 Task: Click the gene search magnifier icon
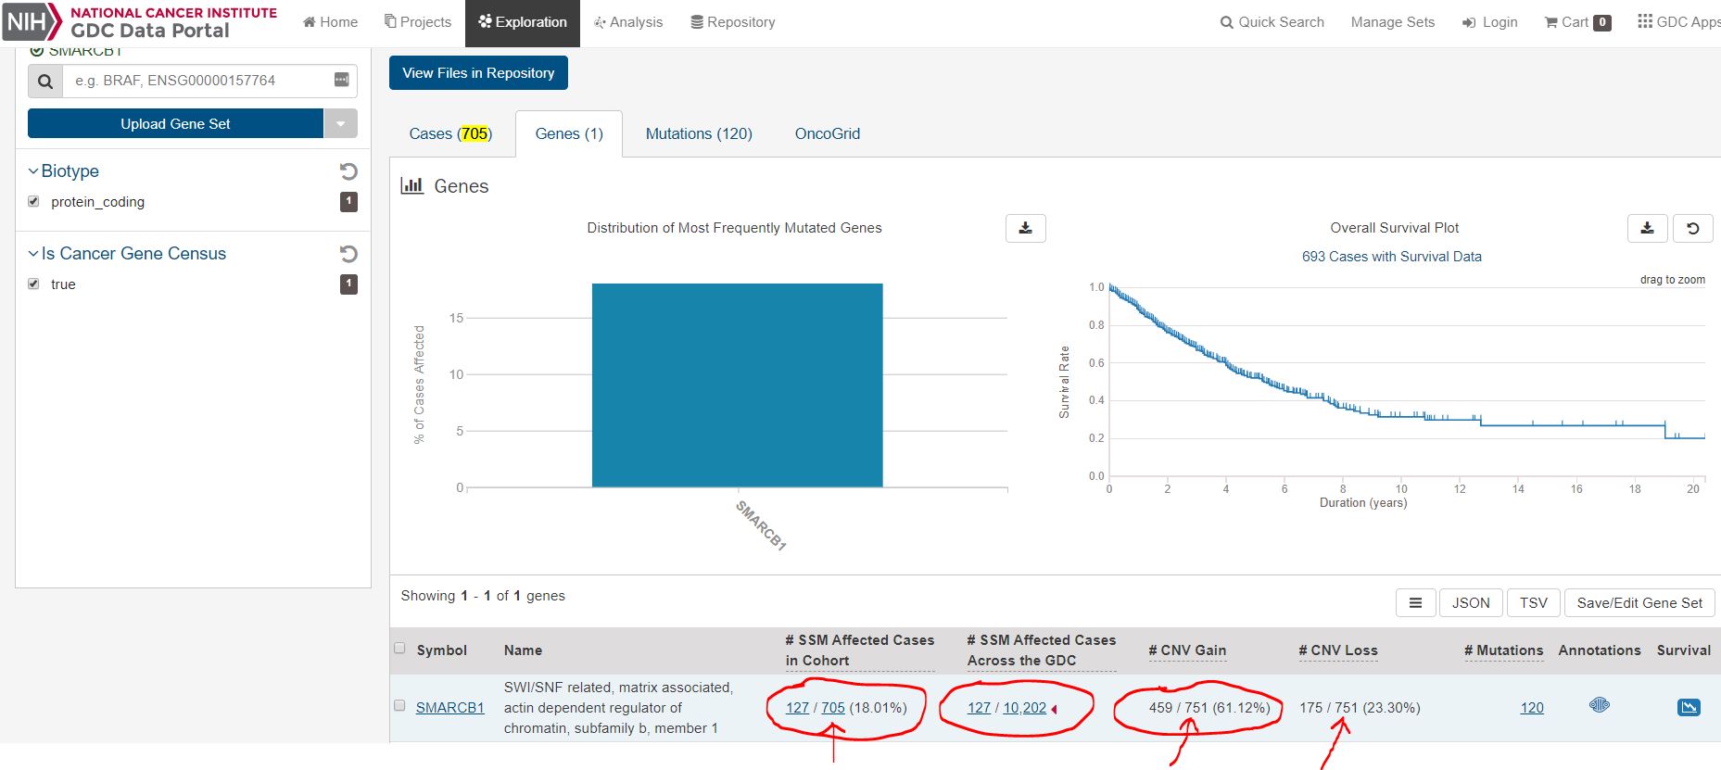pos(45,82)
